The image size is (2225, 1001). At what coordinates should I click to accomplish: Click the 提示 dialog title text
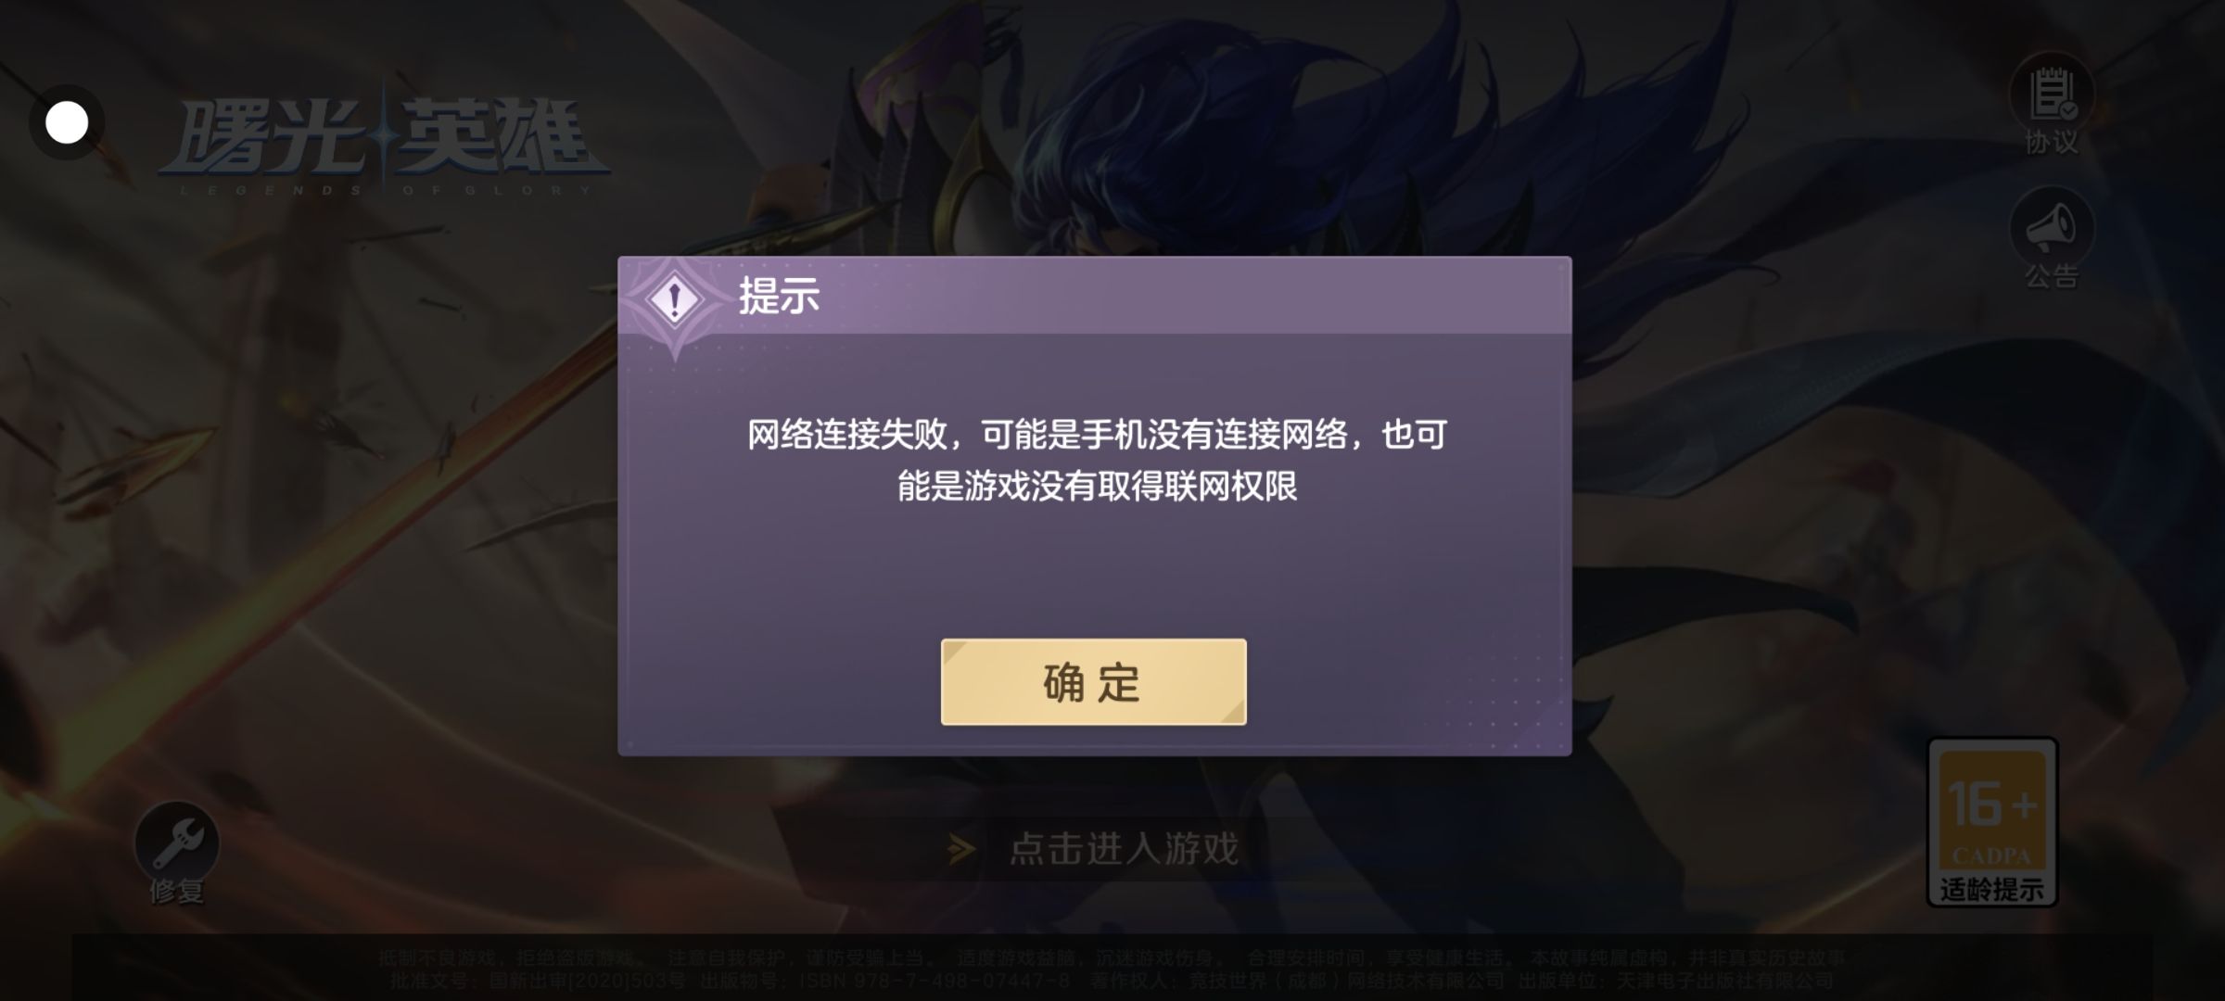[x=779, y=297]
